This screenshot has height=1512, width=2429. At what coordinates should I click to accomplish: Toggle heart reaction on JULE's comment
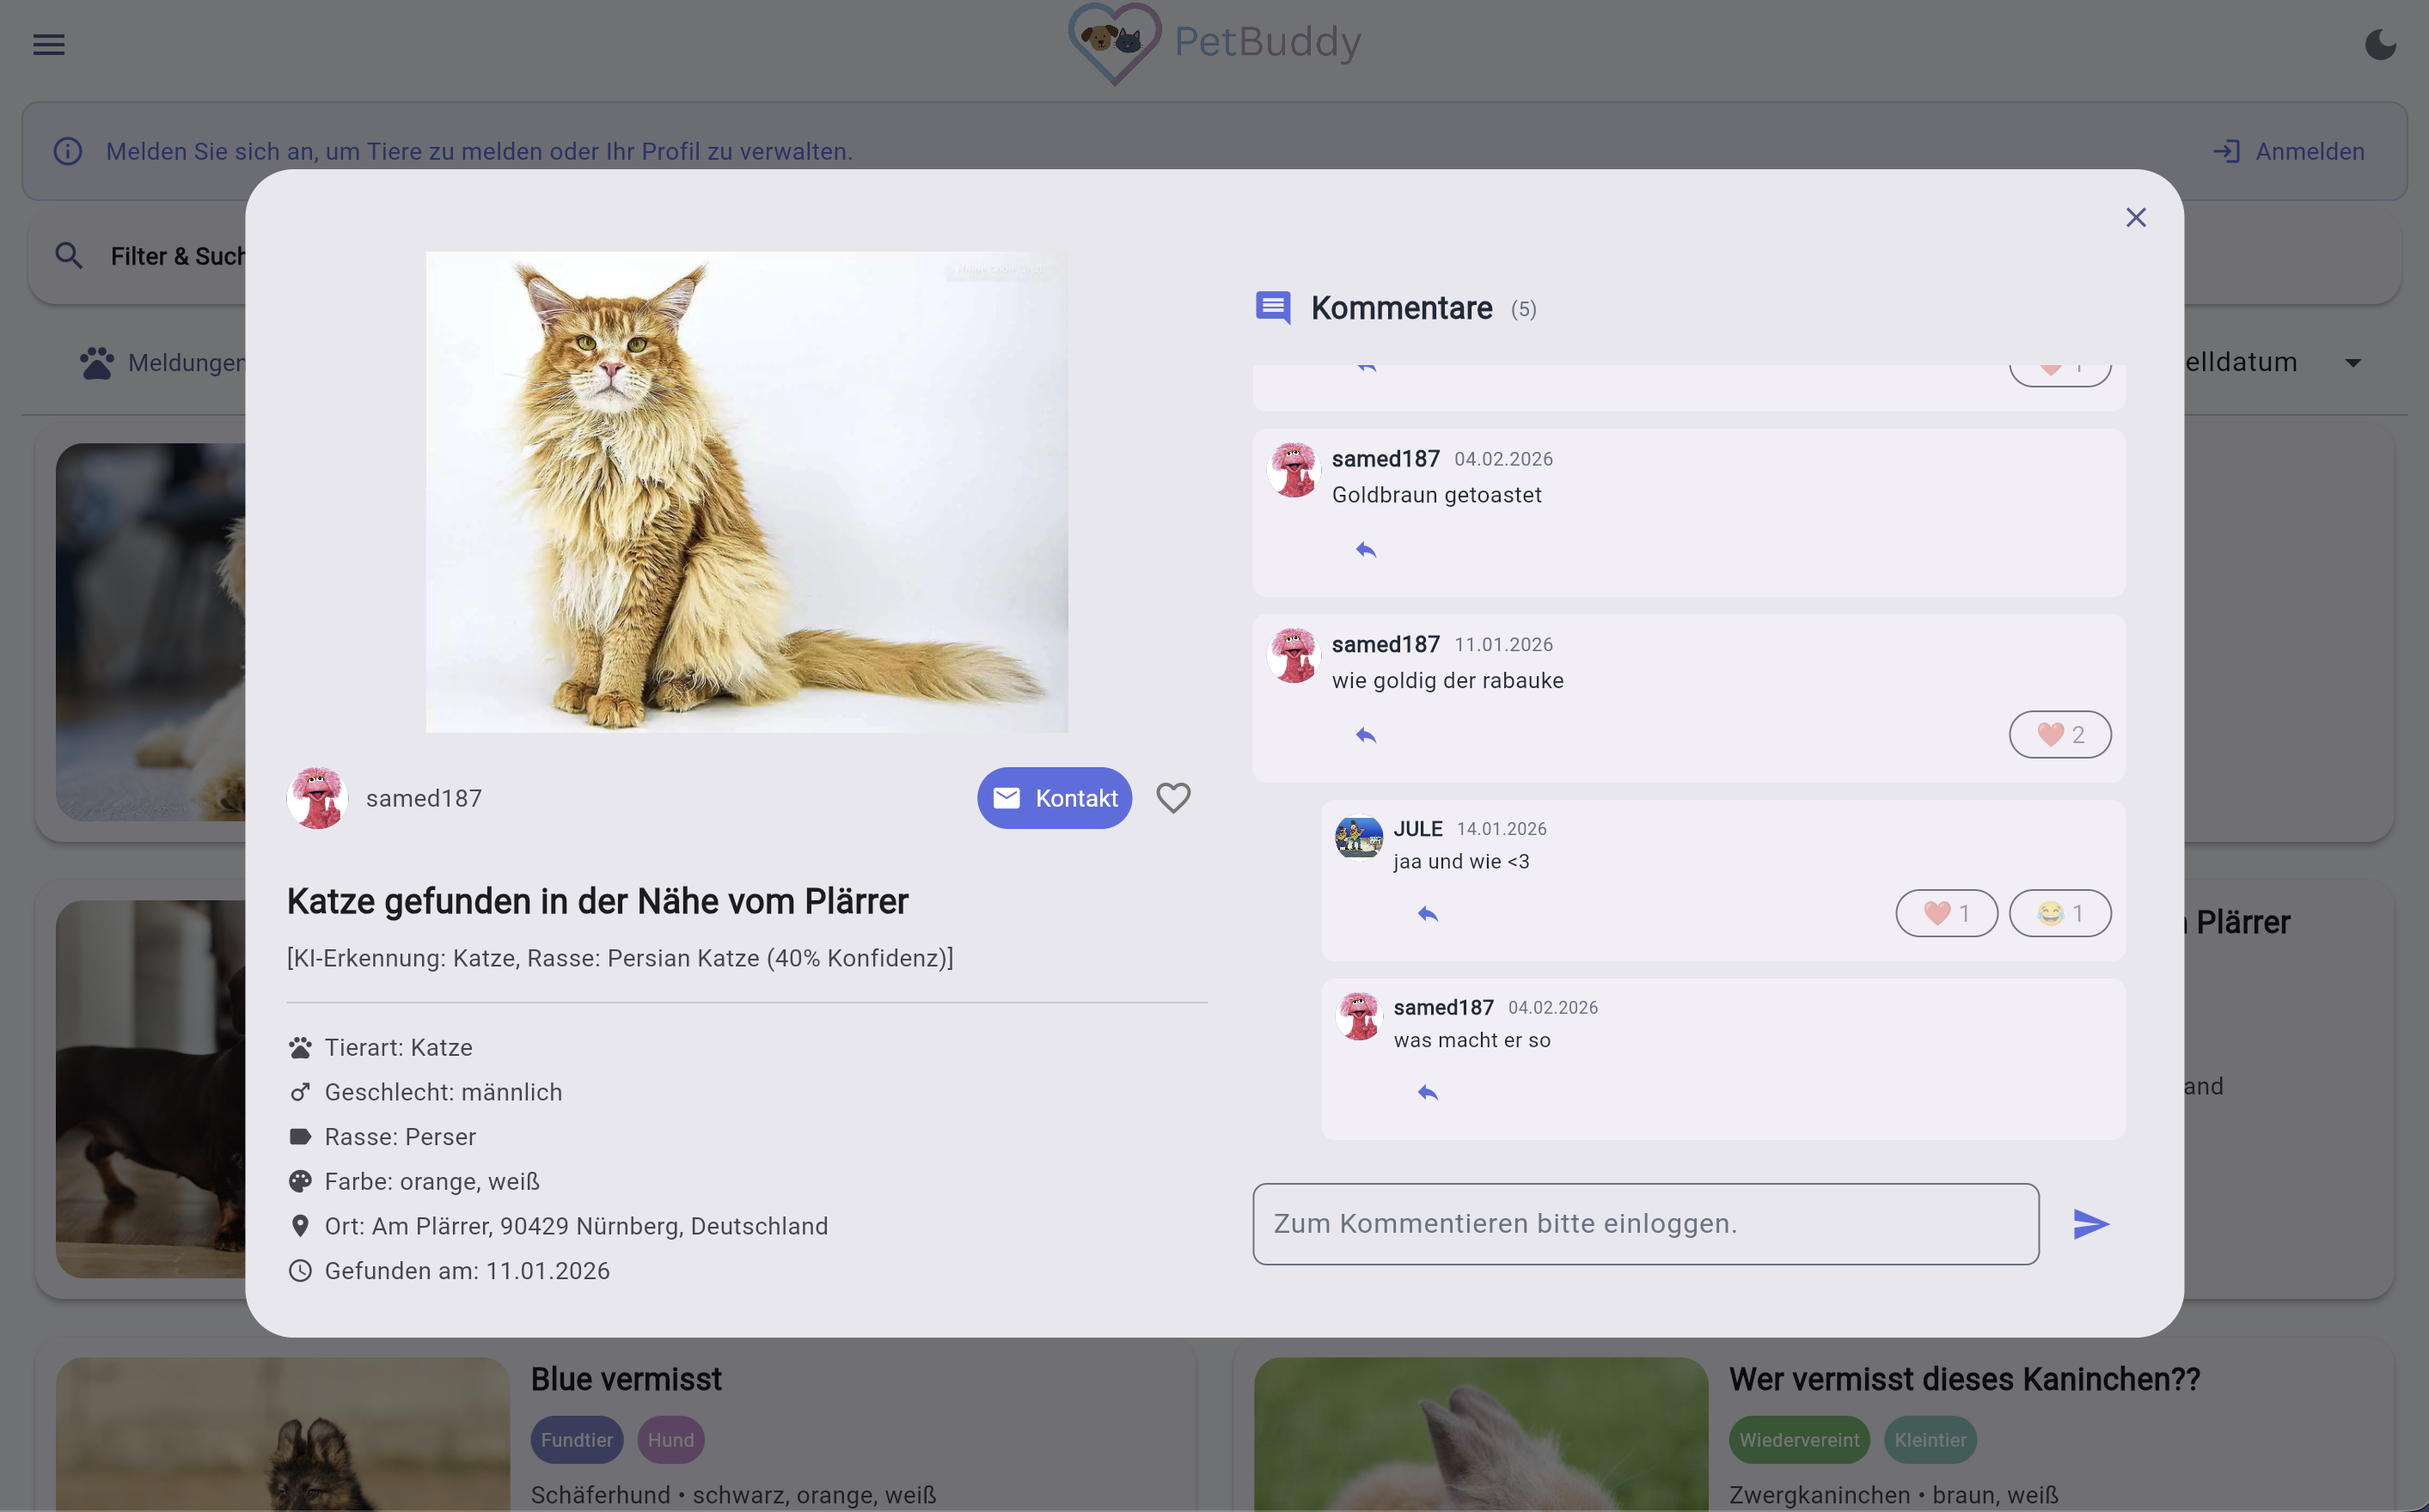coord(1946,913)
